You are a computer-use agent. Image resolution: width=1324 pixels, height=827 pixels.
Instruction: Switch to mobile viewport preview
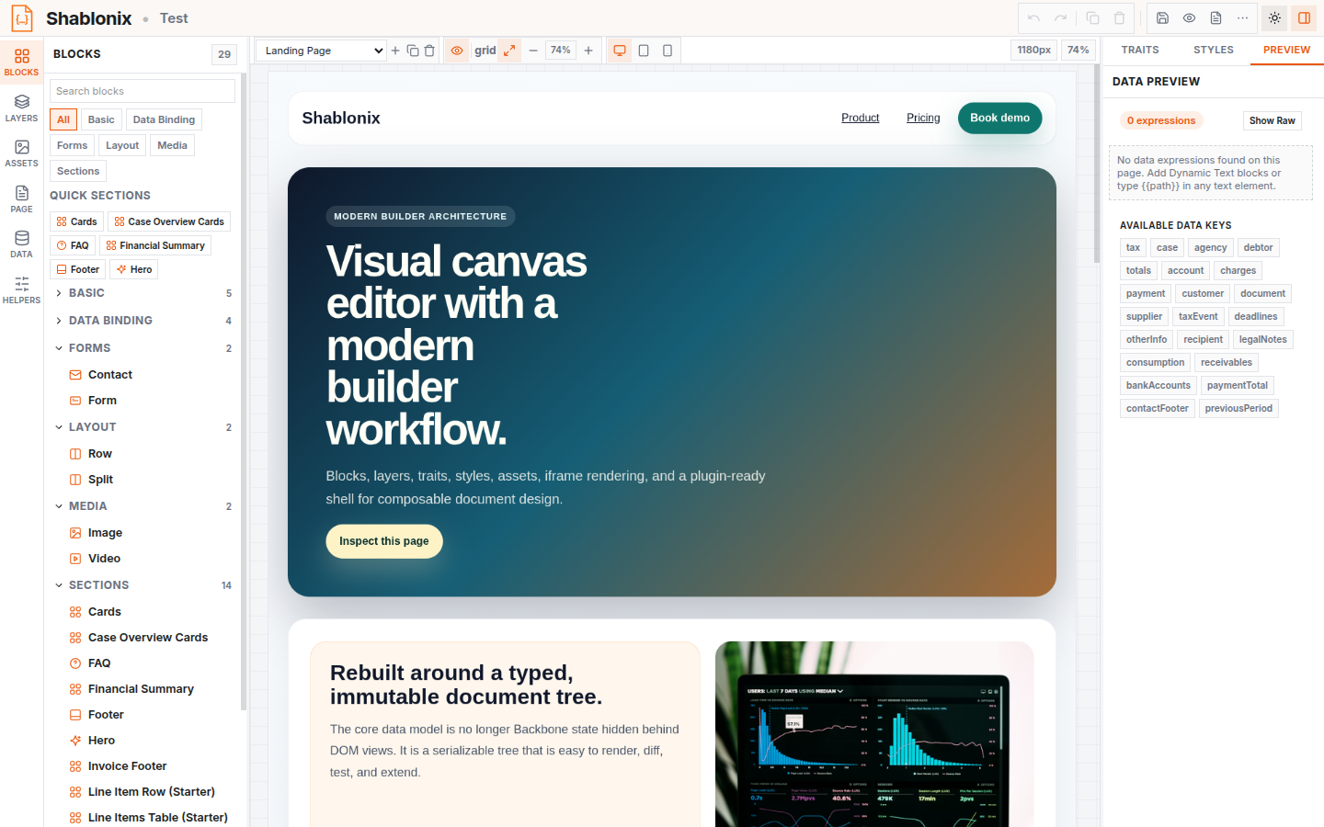click(x=666, y=51)
